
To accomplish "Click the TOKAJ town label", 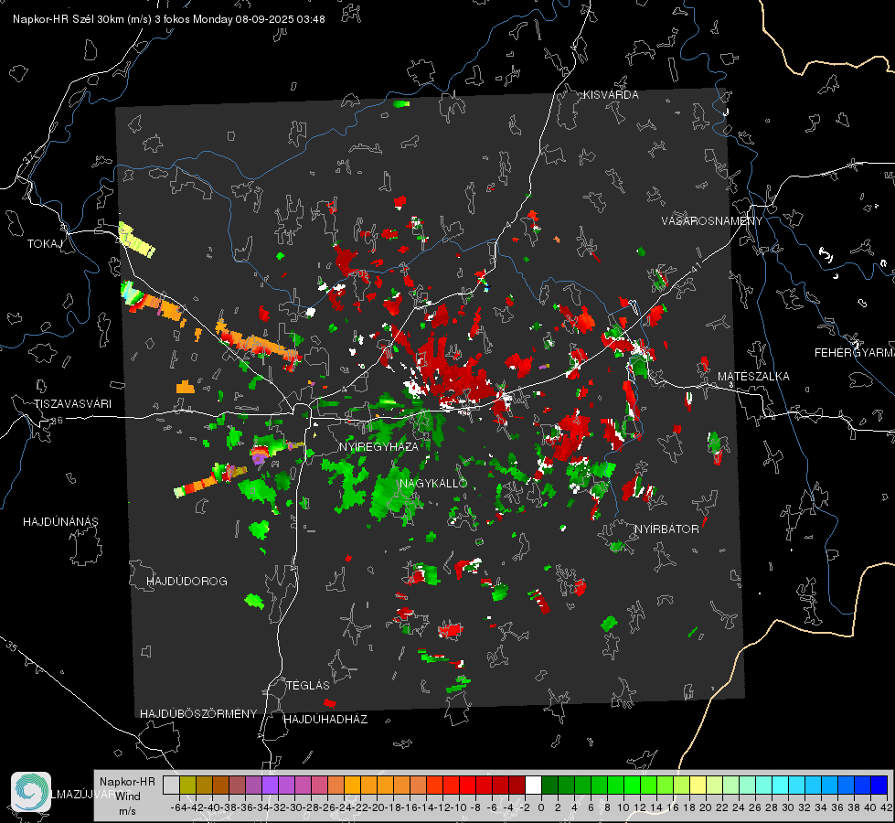I will coord(45,244).
